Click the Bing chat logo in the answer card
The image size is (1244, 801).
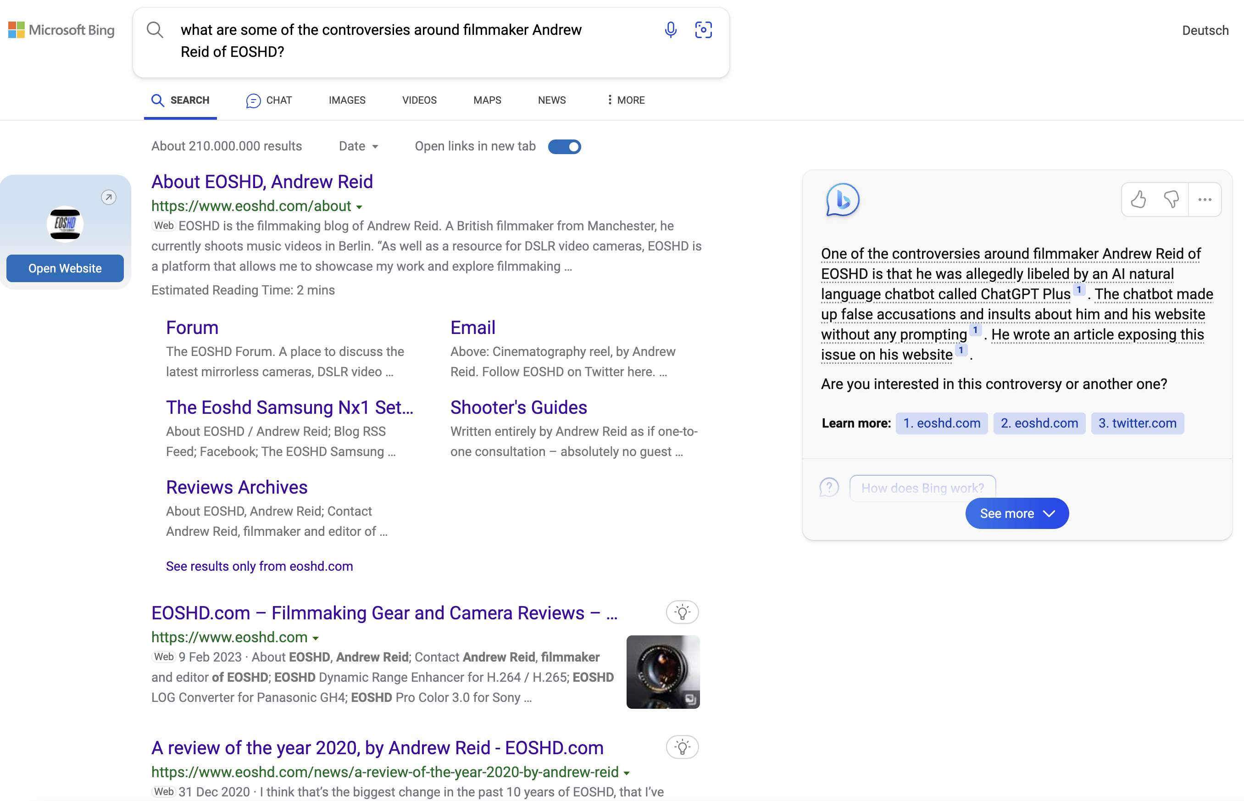click(x=842, y=200)
